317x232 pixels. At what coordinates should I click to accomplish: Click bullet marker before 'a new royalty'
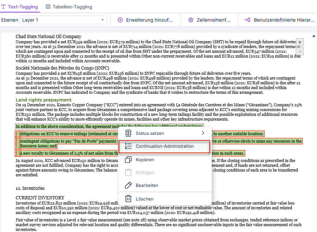(x=17, y=153)
